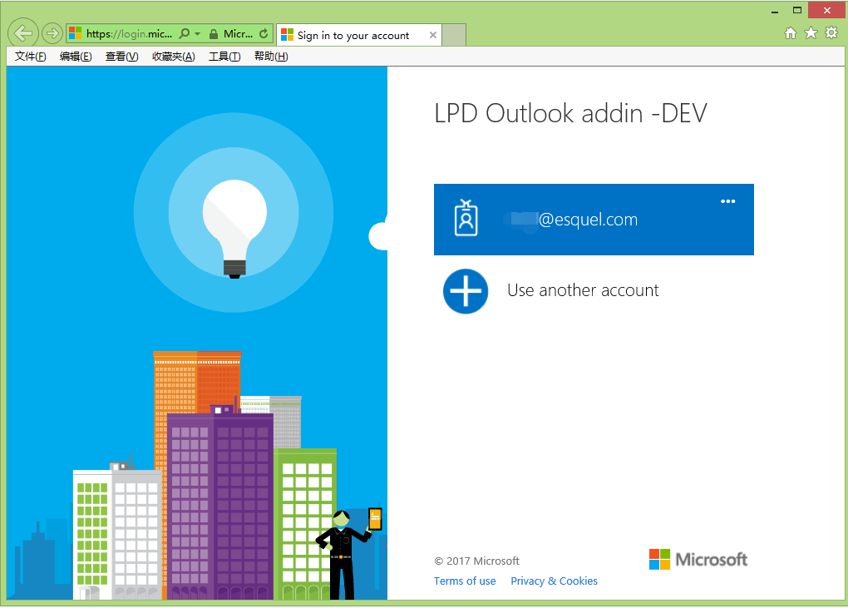Refresh the page with the reload icon
The image size is (848, 608).
(x=264, y=33)
